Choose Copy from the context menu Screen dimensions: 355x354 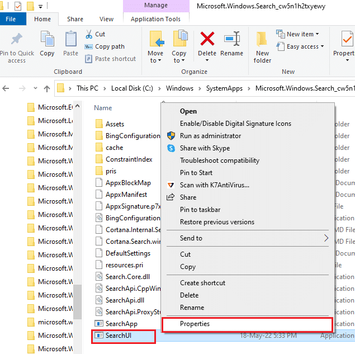pos(188,267)
